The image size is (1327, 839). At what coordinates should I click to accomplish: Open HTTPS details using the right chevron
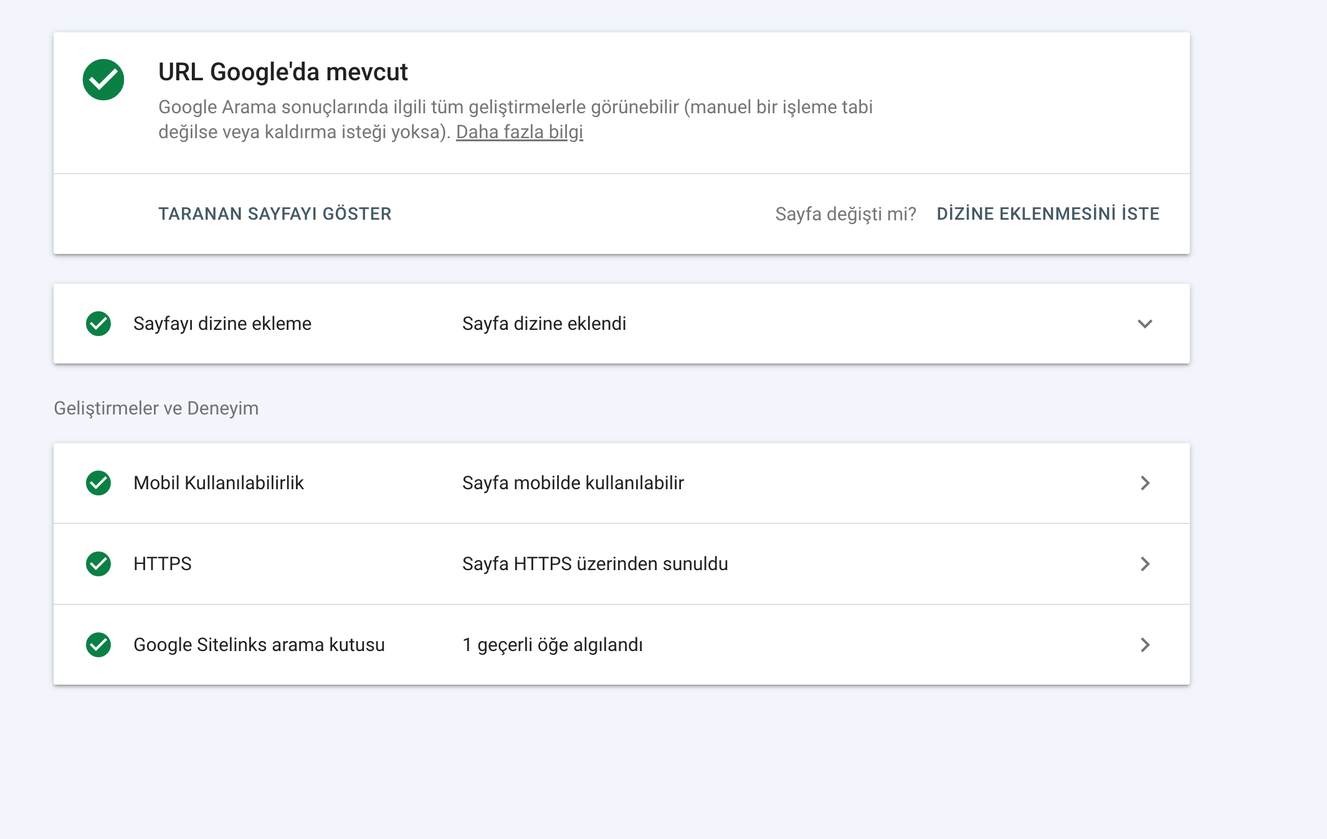coord(1145,564)
